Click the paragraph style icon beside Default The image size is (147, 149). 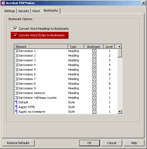(x=17, y=103)
